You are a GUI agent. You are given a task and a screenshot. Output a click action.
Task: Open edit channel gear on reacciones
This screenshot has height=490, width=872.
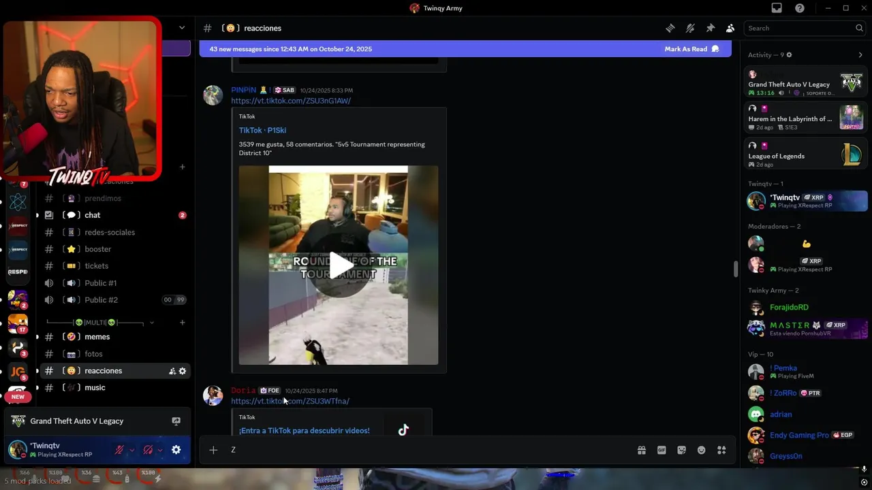pyautogui.click(x=183, y=371)
